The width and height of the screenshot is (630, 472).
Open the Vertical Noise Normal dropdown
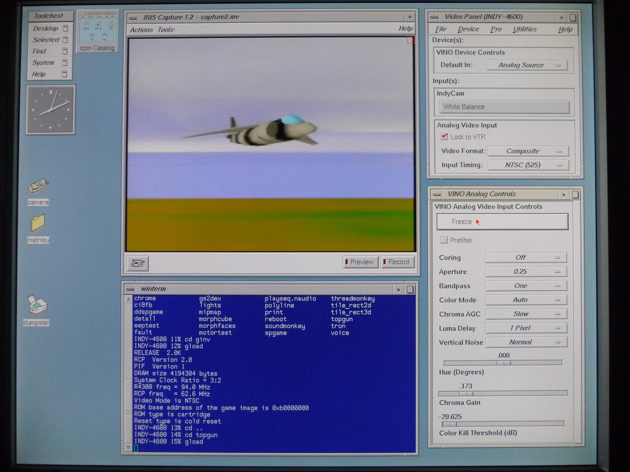tap(526, 342)
